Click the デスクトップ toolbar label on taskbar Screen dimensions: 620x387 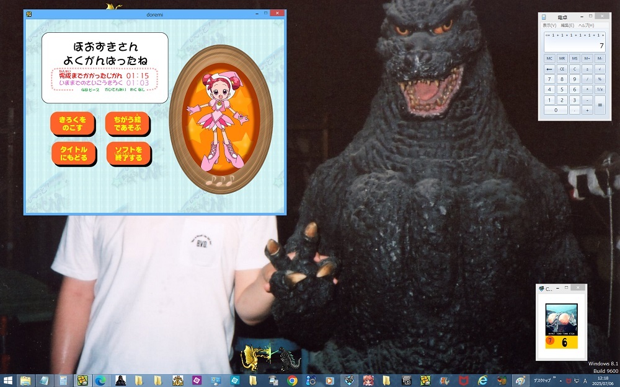[x=542, y=381]
